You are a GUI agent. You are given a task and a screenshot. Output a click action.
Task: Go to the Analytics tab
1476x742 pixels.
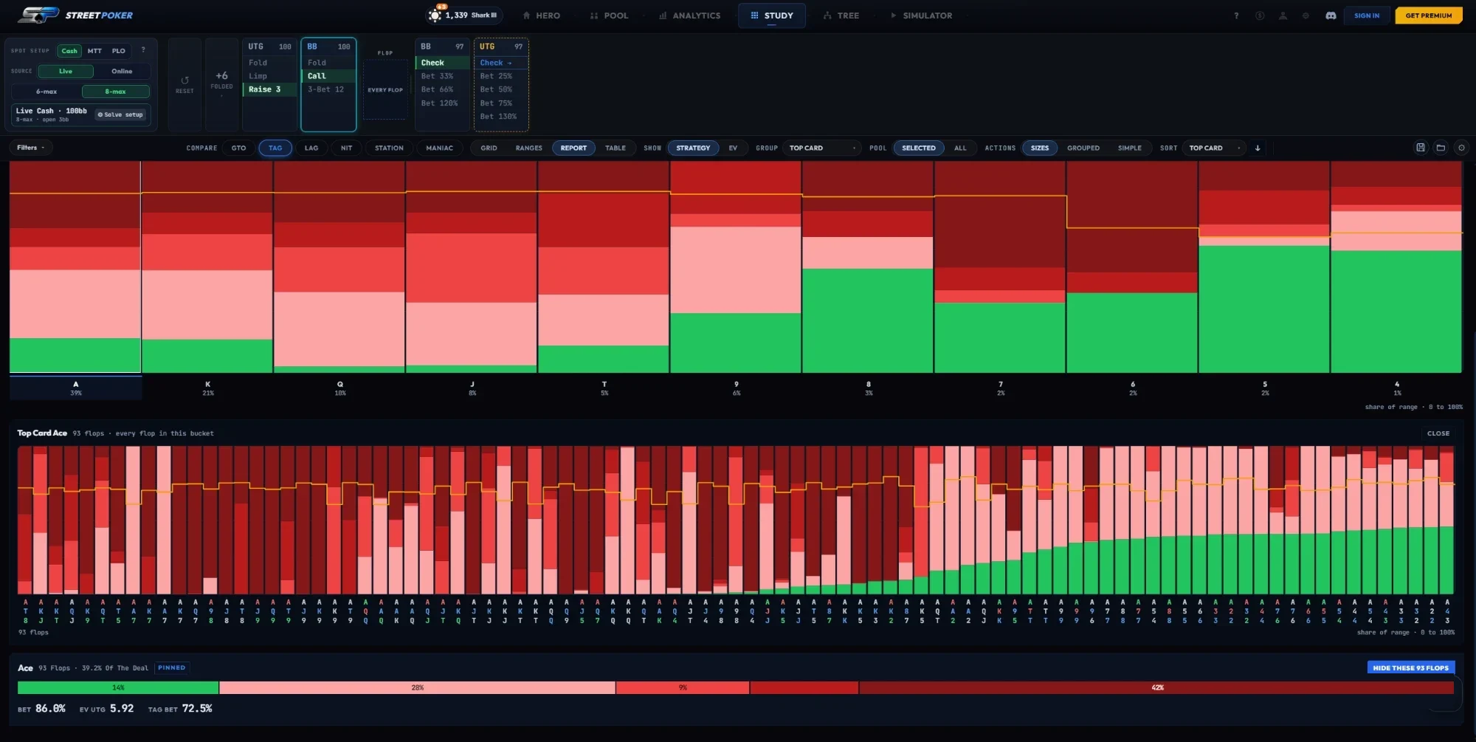(x=689, y=16)
